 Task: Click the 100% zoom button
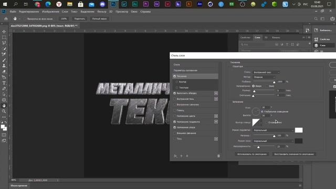pyautogui.click(x=64, y=19)
